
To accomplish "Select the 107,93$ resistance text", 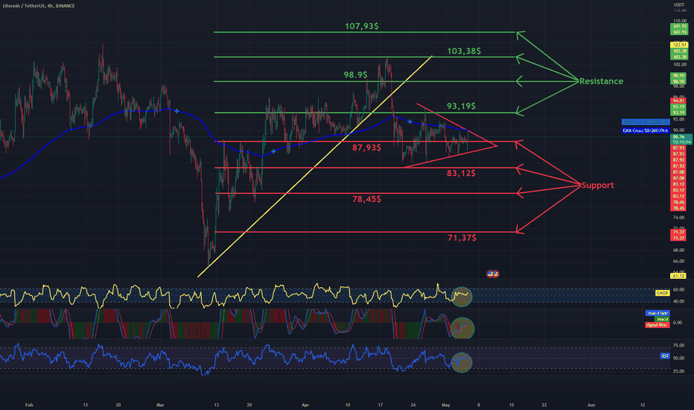I will (x=362, y=26).
